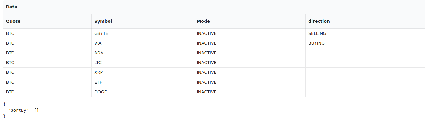
Task: Select the DOGE symbol cell
Action: [143, 92]
